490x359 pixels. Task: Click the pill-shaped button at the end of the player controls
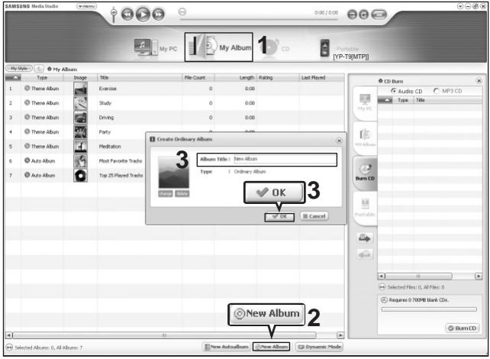pyautogui.click(x=379, y=15)
